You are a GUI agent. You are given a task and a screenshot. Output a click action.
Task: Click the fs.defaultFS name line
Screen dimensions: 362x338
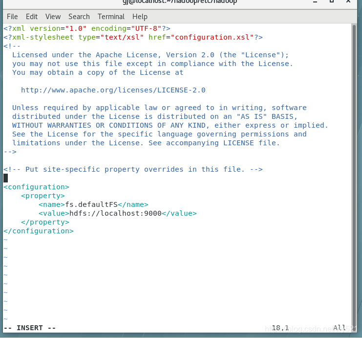click(93, 204)
